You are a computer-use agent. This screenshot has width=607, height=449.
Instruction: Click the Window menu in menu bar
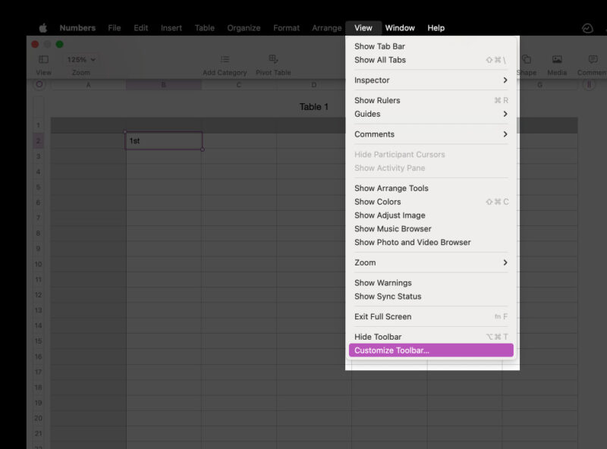click(400, 28)
